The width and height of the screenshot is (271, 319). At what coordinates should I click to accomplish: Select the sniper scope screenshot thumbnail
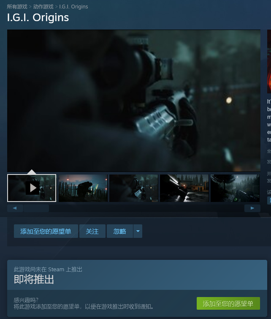pyautogui.click(x=133, y=188)
